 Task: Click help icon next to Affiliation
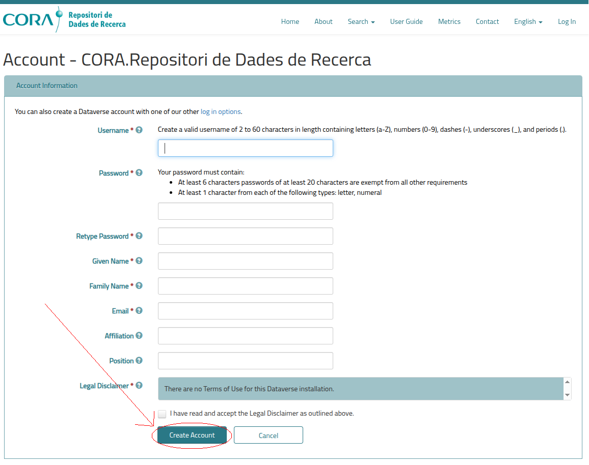click(139, 336)
